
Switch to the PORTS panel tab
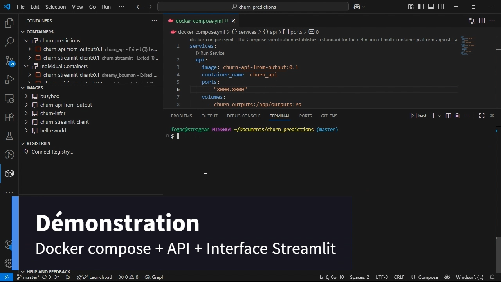pyautogui.click(x=305, y=116)
